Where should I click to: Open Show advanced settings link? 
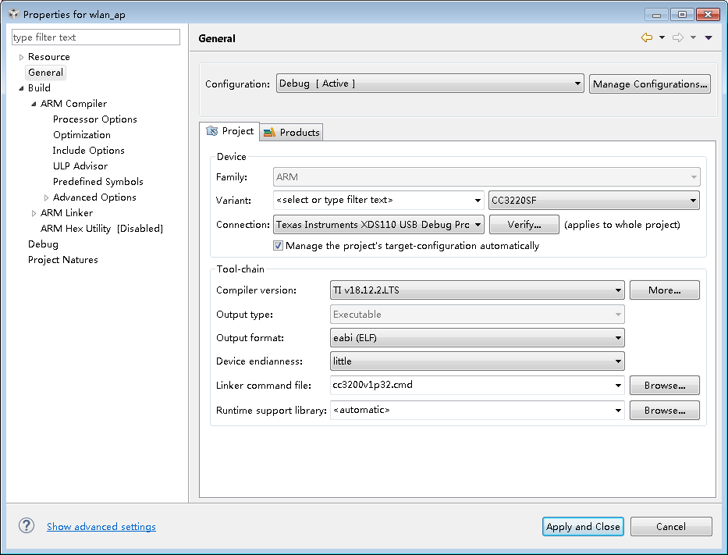point(101,527)
